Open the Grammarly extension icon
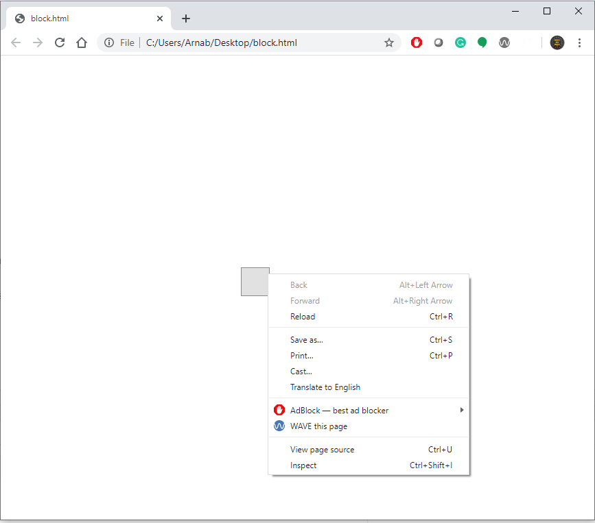Screen dimensions: 595x523 (x=460, y=42)
